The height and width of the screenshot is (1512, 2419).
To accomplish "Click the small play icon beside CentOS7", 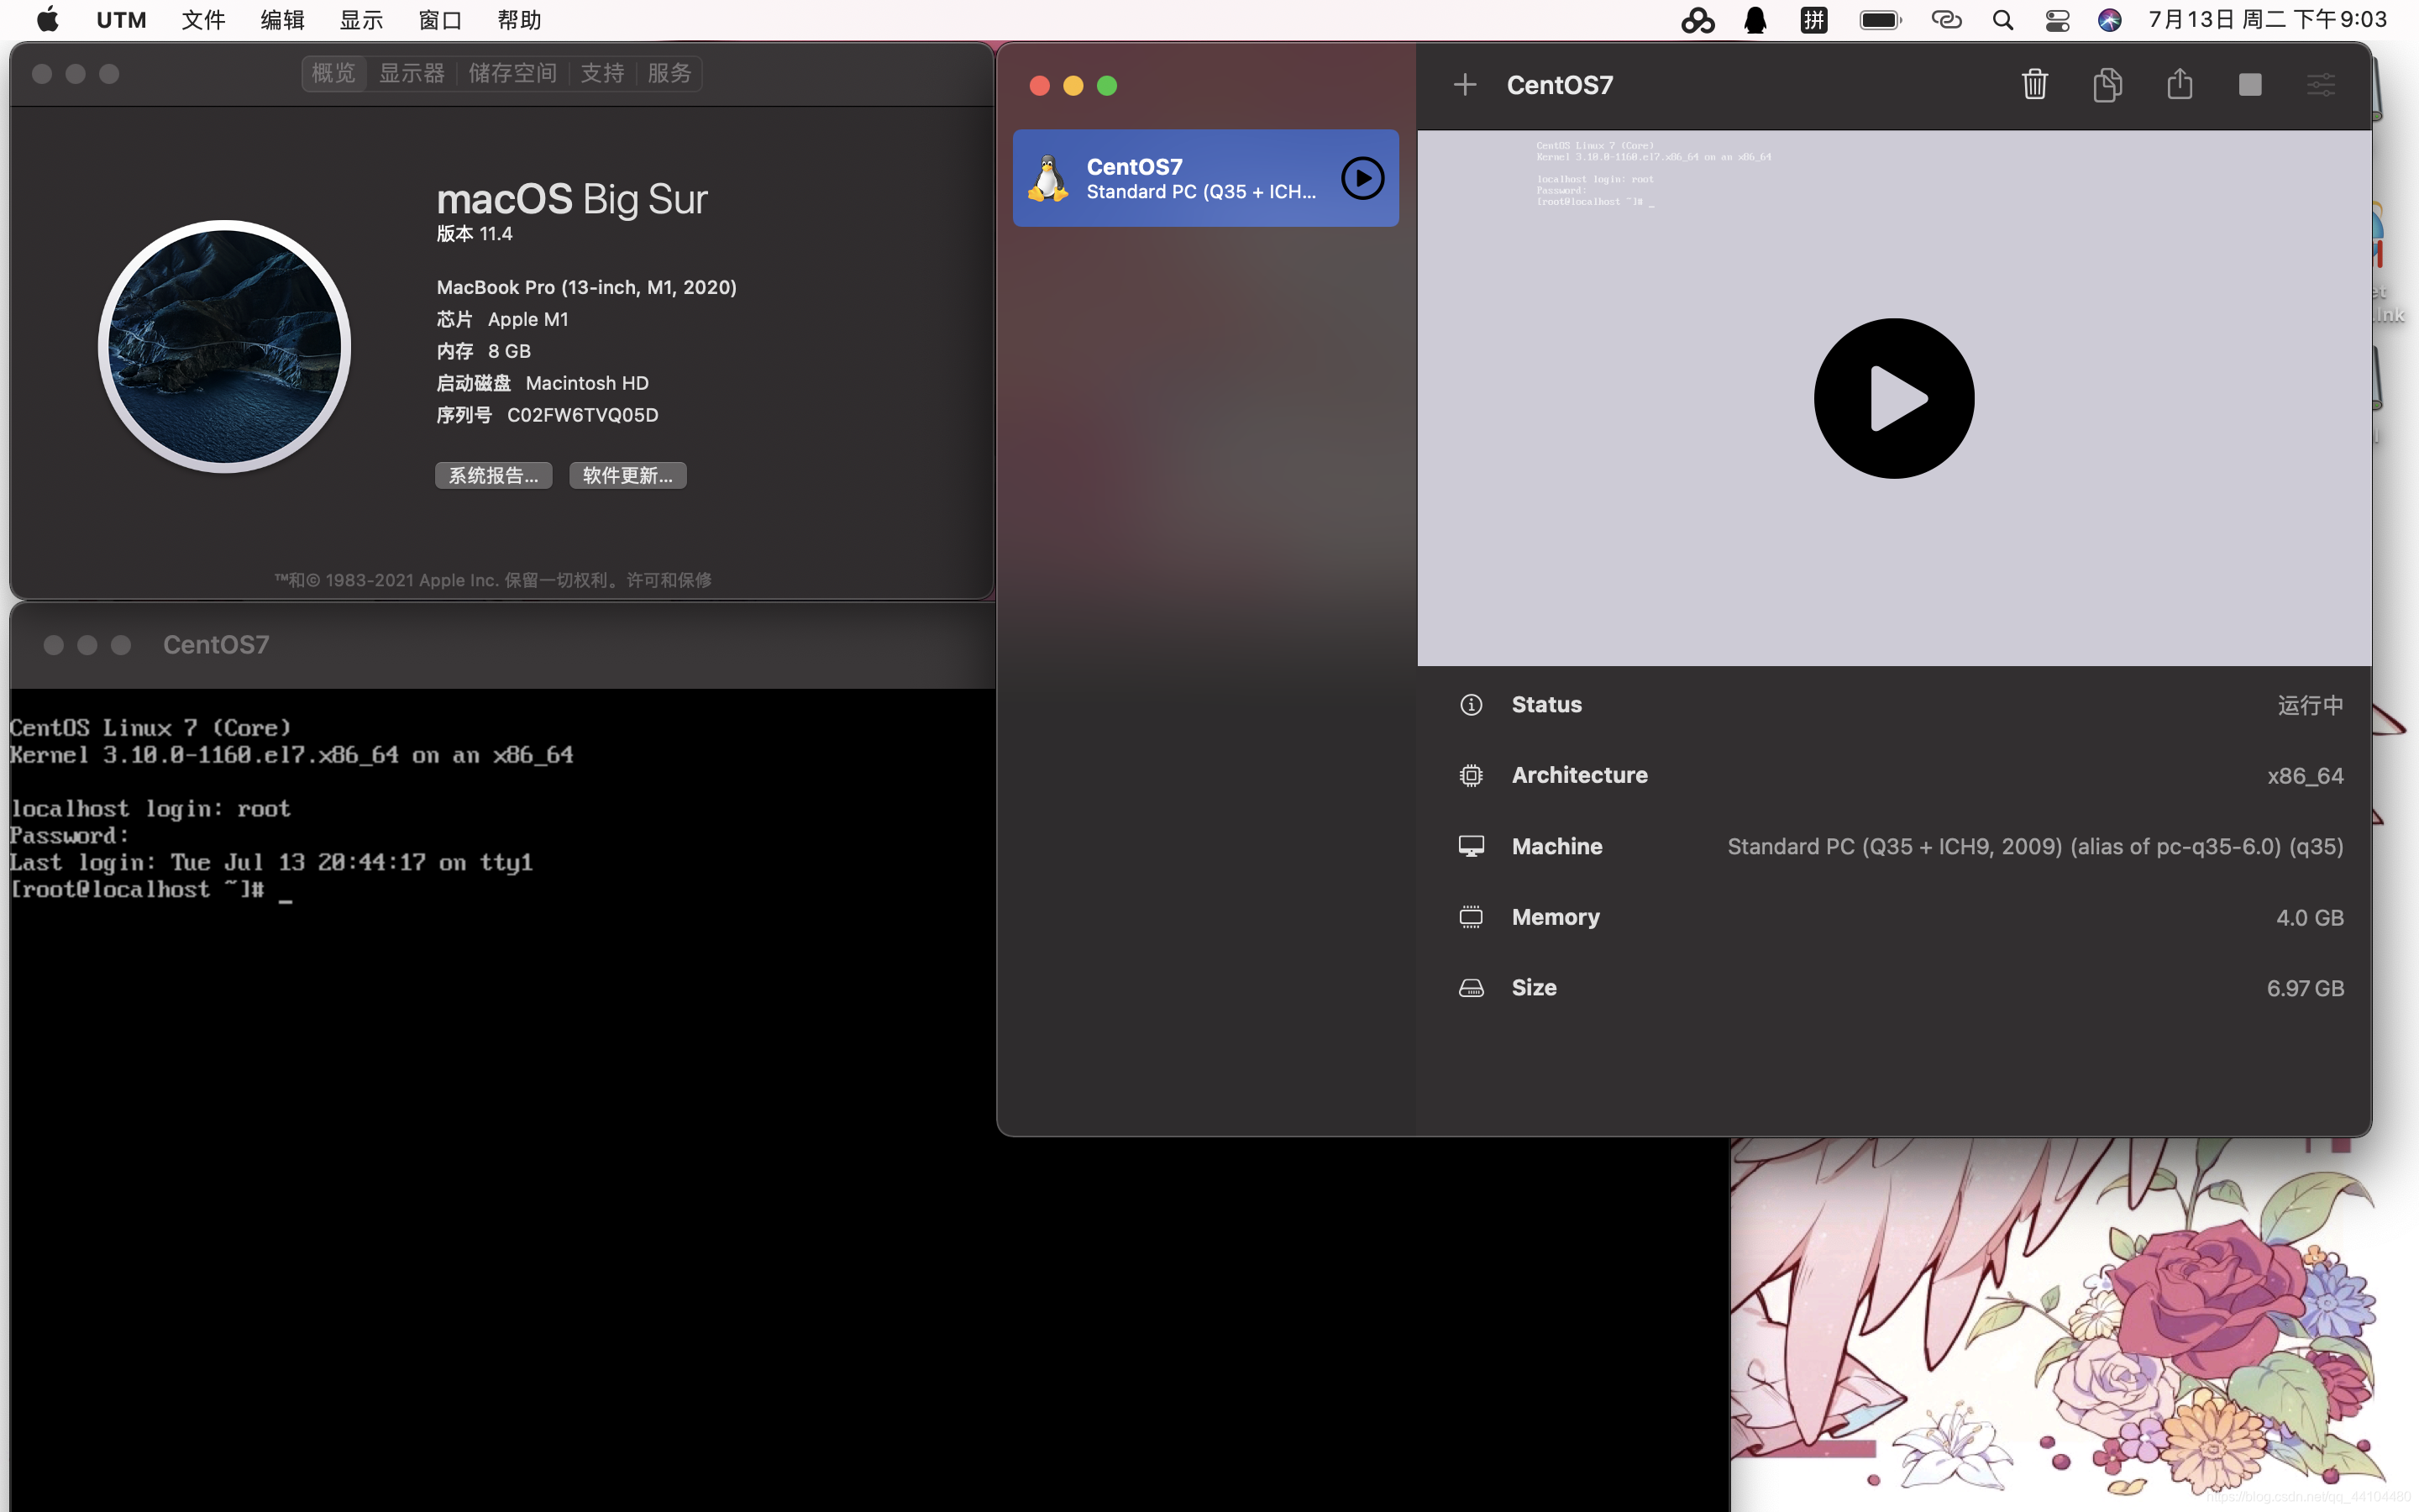I will coord(1362,179).
